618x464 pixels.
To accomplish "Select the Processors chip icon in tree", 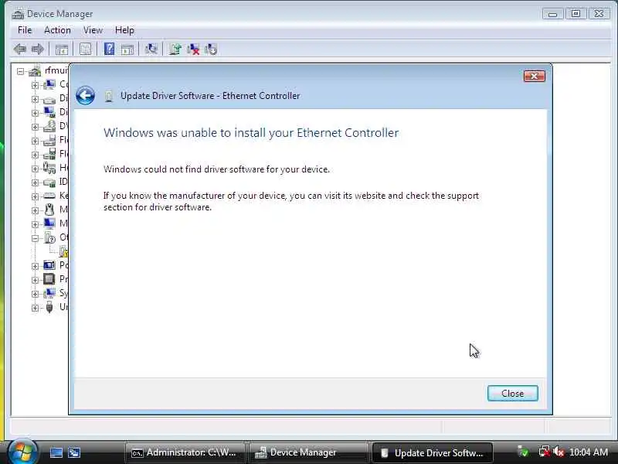I will click(x=49, y=279).
